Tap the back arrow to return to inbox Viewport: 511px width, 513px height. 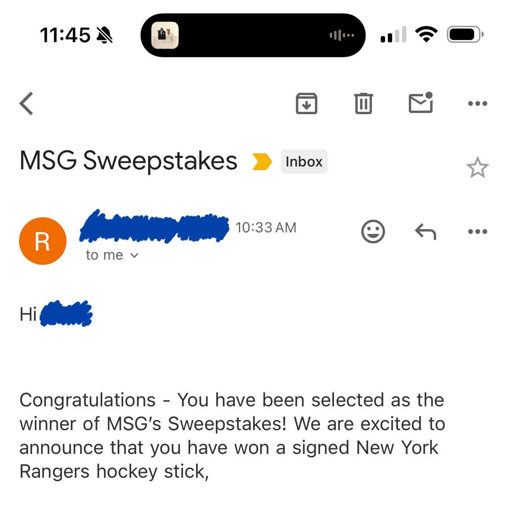tap(27, 103)
